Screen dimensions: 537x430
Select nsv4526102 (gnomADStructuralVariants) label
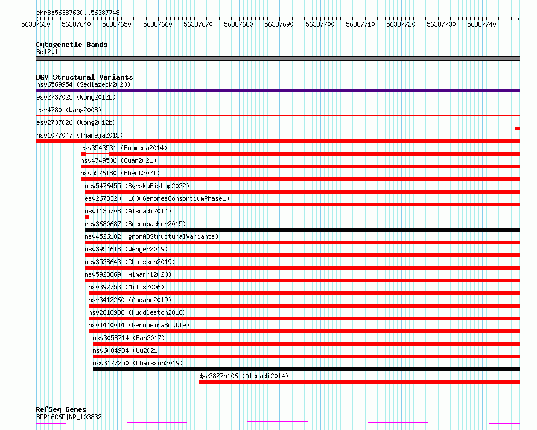151,236
